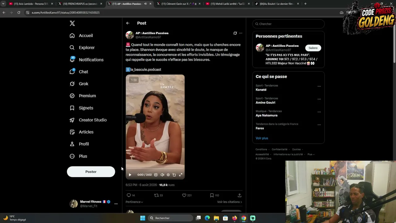Open Fares trend
396x223 pixels.
[x=260, y=128]
